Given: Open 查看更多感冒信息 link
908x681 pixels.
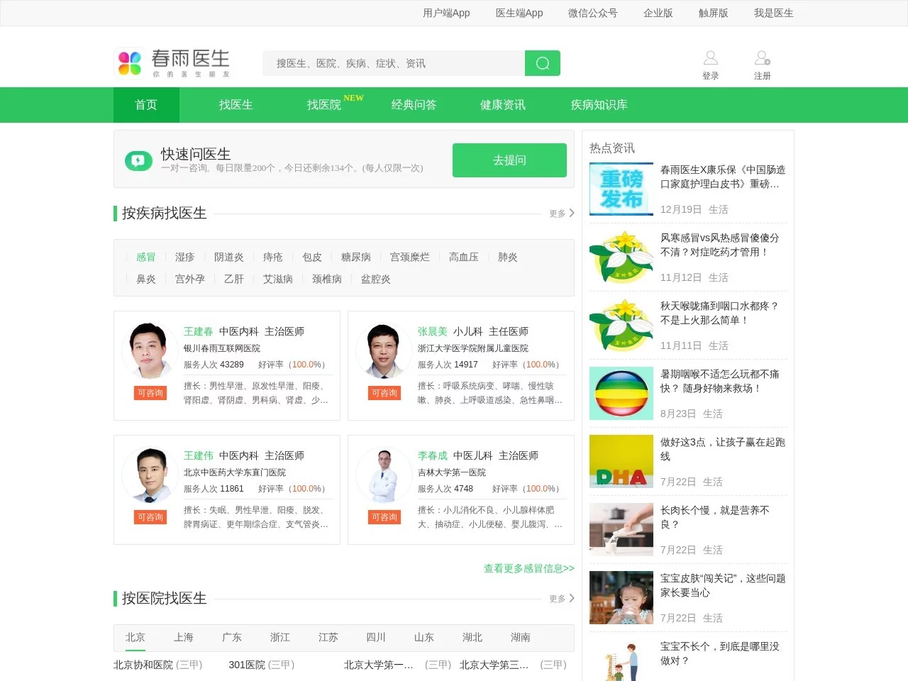Looking at the screenshot, I should coord(528,568).
